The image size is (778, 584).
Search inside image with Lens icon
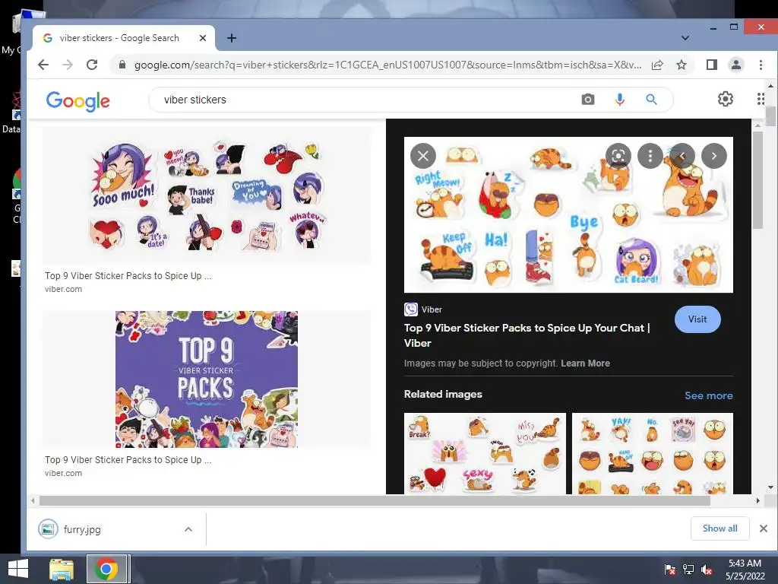[618, 156]
